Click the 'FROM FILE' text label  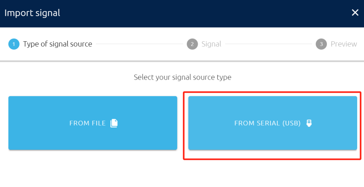[87, 123]
